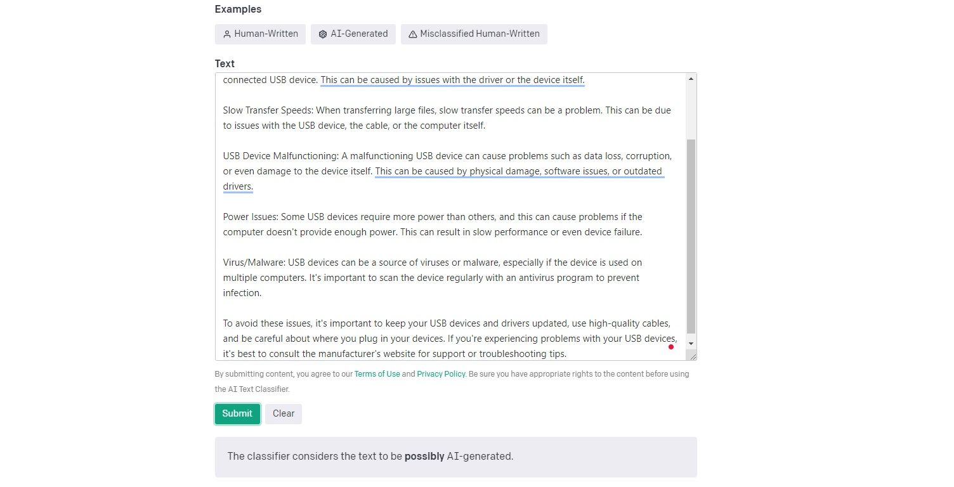The width and height of the screenshot is (954, 487).
Task: Click the scrollbar up arrow
Action: point(691,79)
